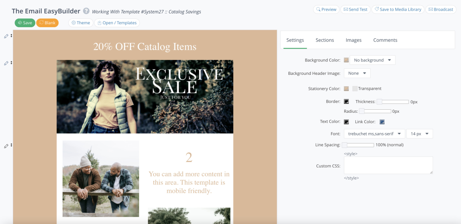
Task: Switch to the Sections tab
Action: (325, 40)
